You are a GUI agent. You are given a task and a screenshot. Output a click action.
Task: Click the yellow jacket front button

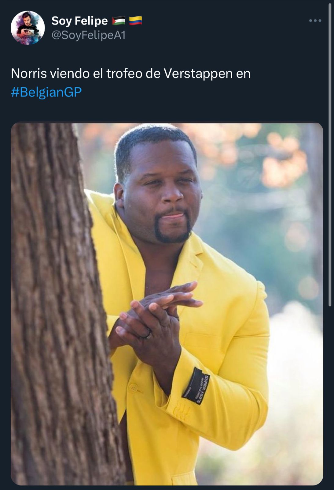click(x=133, y=388)
